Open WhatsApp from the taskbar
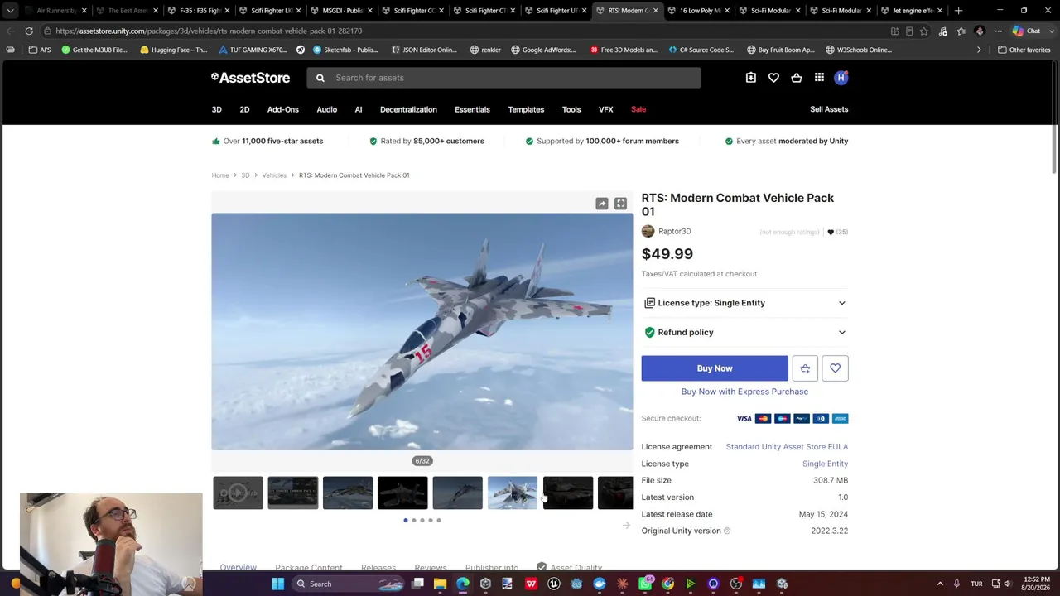The image size is (1060, 596). click(645, 584)
